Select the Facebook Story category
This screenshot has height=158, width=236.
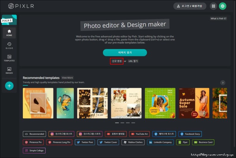pos(190,134)
